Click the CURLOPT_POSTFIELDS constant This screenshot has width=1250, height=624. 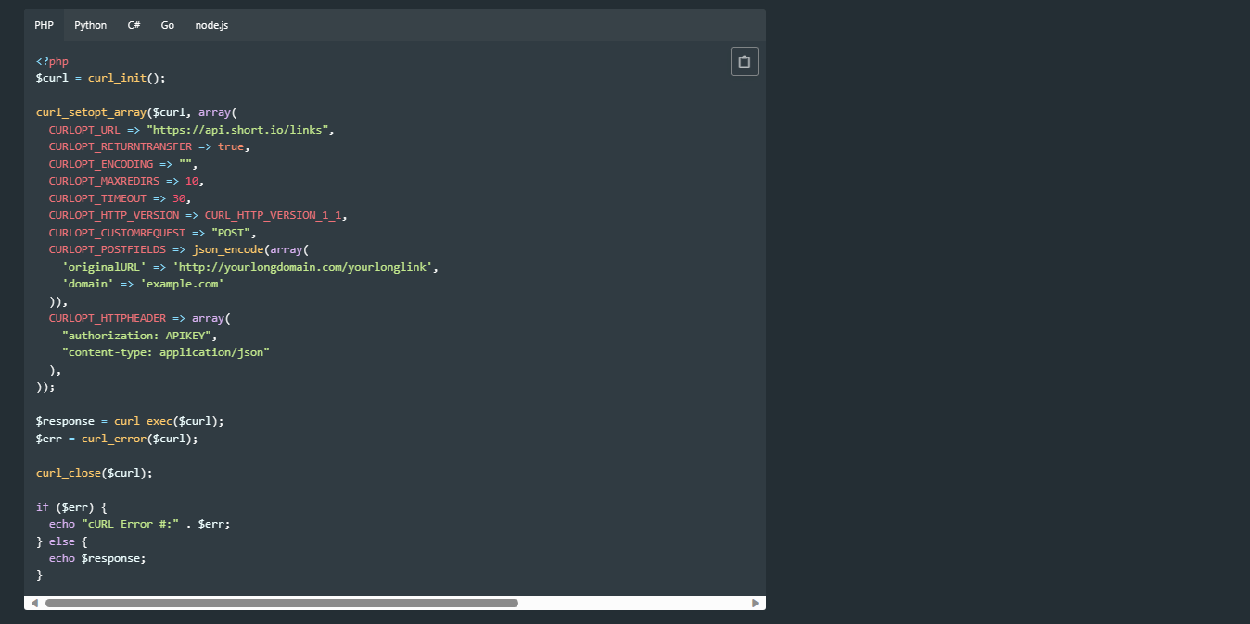(x=108, y=249)
